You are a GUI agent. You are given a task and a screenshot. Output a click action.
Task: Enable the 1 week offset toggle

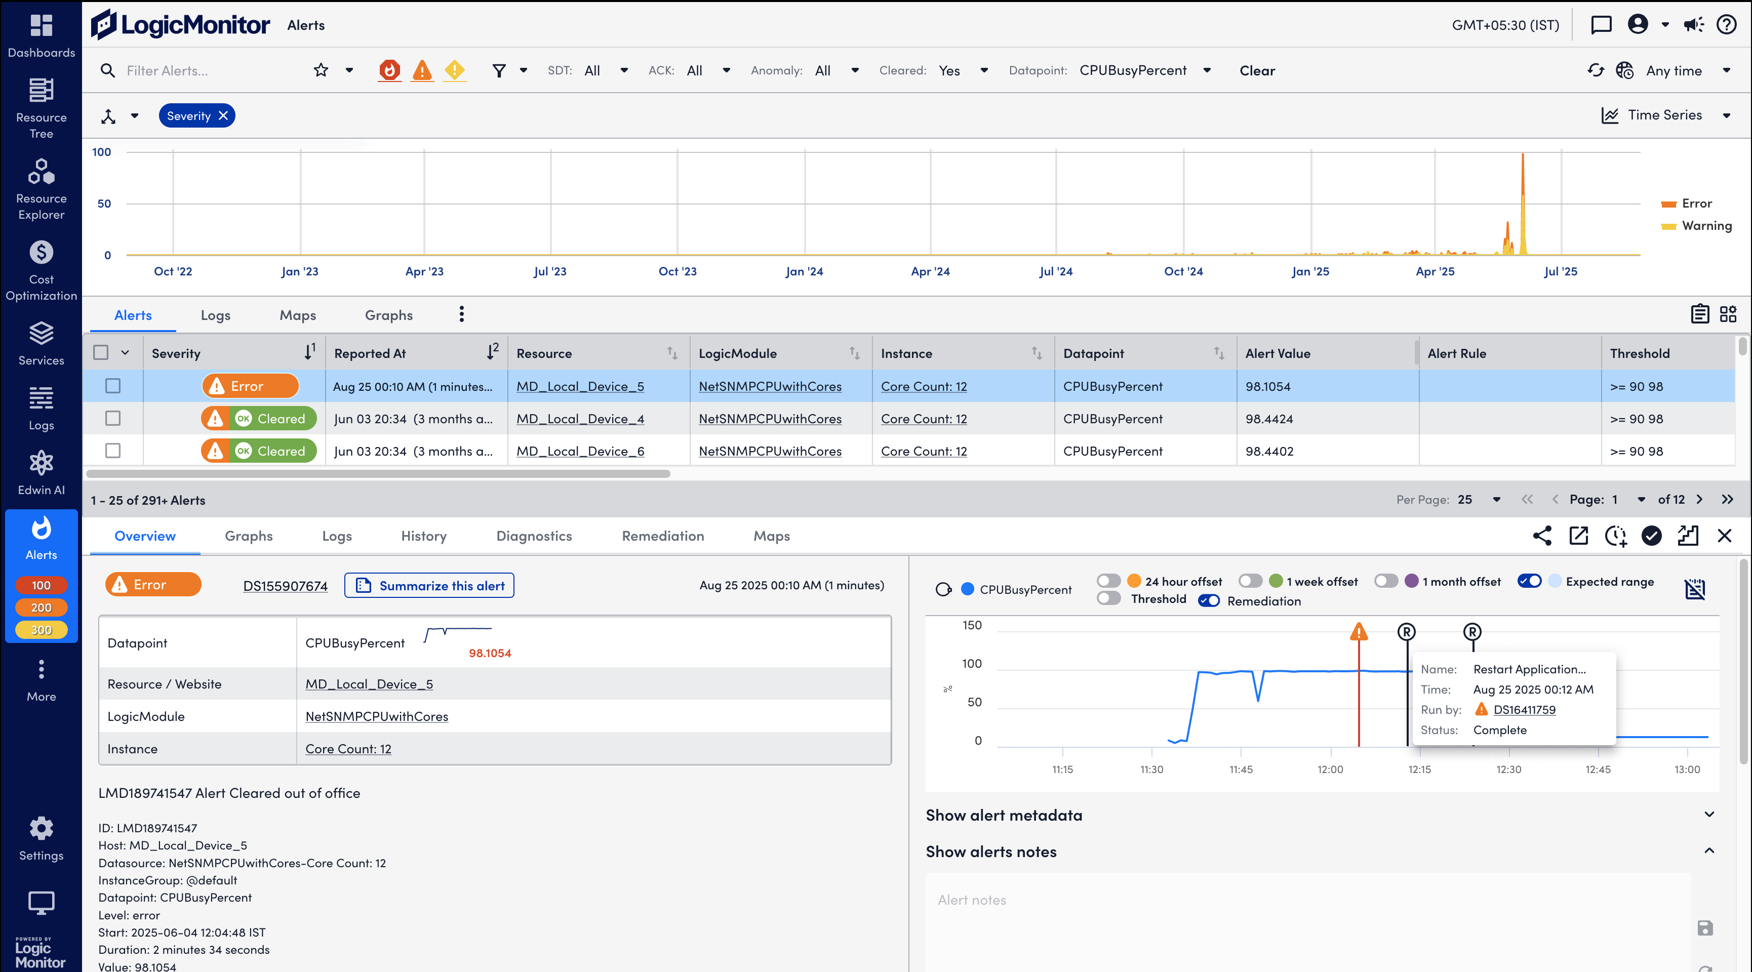point(1250,581)
